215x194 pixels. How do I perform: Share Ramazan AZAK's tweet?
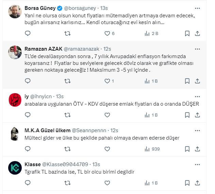197,81
